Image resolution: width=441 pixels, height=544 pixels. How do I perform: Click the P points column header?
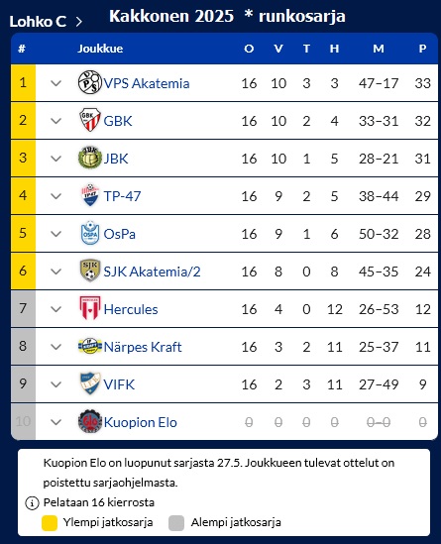point(422,49)
